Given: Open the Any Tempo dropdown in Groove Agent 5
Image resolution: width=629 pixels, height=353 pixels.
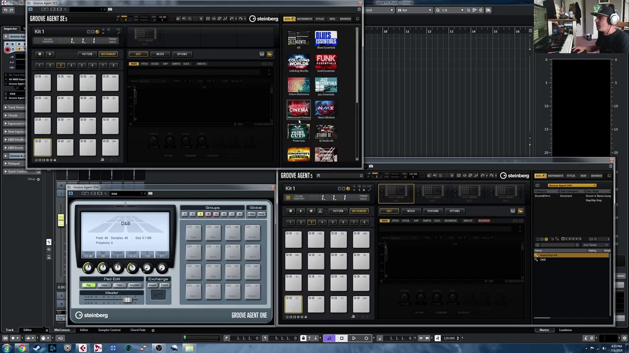Looking at the screenshot, I should [596, 245].
